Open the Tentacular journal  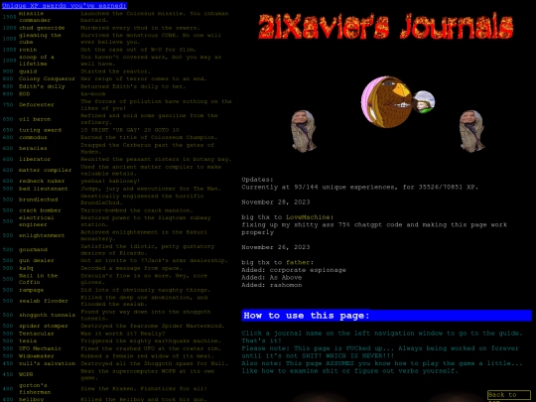click(x=37, y=334)
